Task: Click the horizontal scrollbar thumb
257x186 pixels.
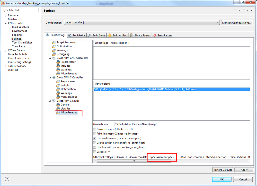Action: pos(134,161)
